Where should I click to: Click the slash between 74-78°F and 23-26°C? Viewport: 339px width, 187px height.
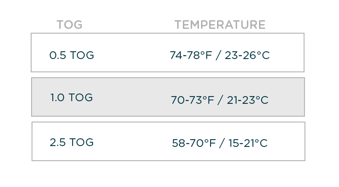(220, 56)
